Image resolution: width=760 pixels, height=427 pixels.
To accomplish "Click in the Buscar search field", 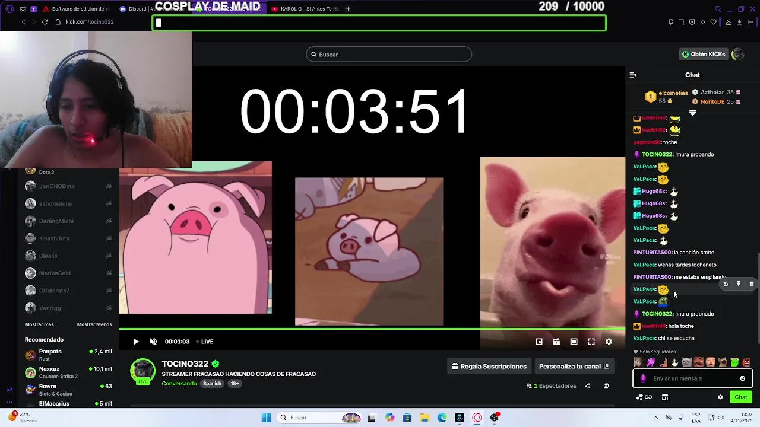I will tap(389, 55).
